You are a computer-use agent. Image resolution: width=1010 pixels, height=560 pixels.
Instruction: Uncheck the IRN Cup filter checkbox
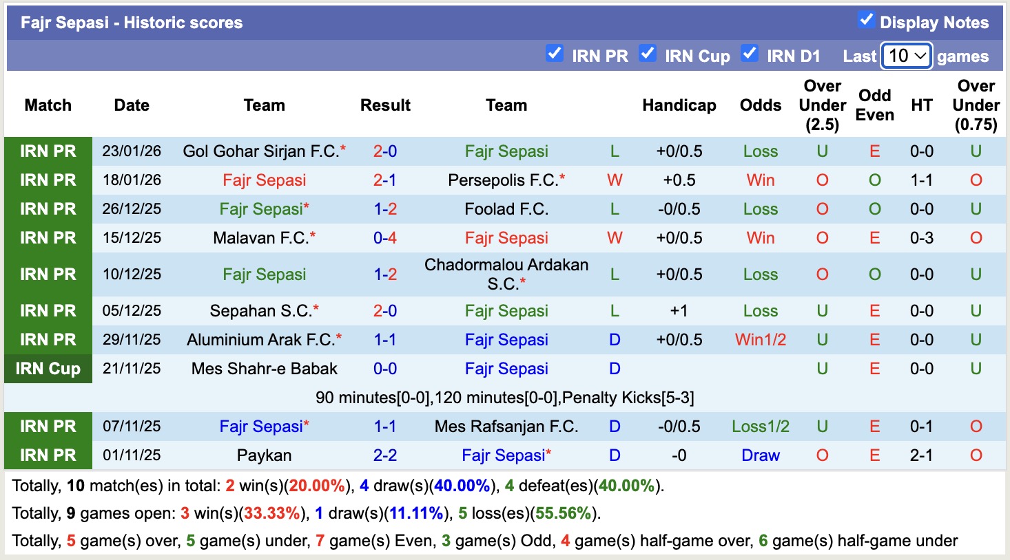click(x=647, y=54)
